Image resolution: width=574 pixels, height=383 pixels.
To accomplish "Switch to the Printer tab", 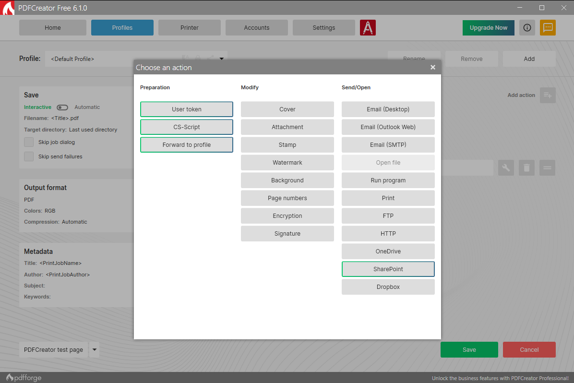I will (x=189, y=28).
